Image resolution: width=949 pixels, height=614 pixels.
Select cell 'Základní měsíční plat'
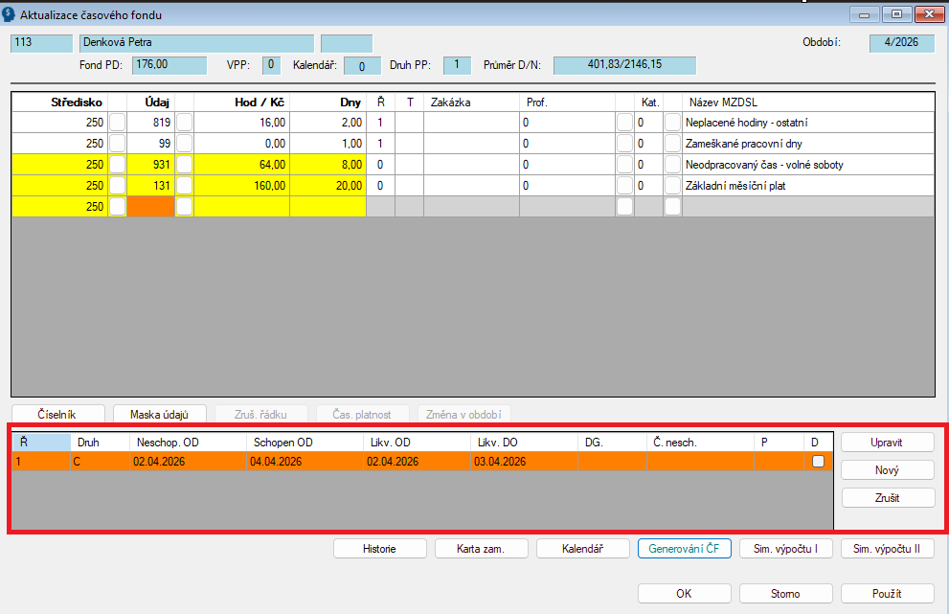pyautogui.click(x=808, y=186)
